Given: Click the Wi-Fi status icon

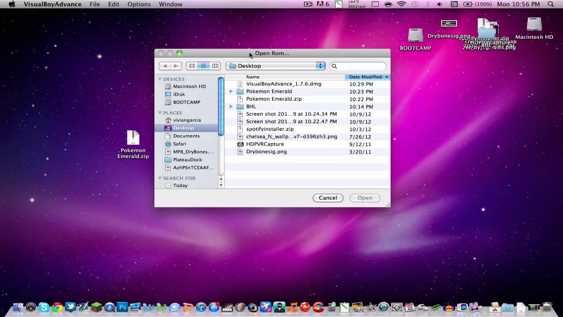Looking at the screenshot, I should 402,4.
